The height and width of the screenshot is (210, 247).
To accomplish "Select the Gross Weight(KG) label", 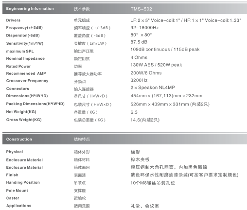I will [24, 120].
